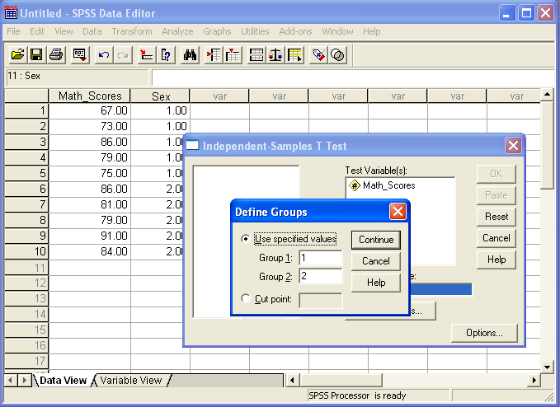
Task: Open the Add-ons menu
Action: click(x=295, y=31)
